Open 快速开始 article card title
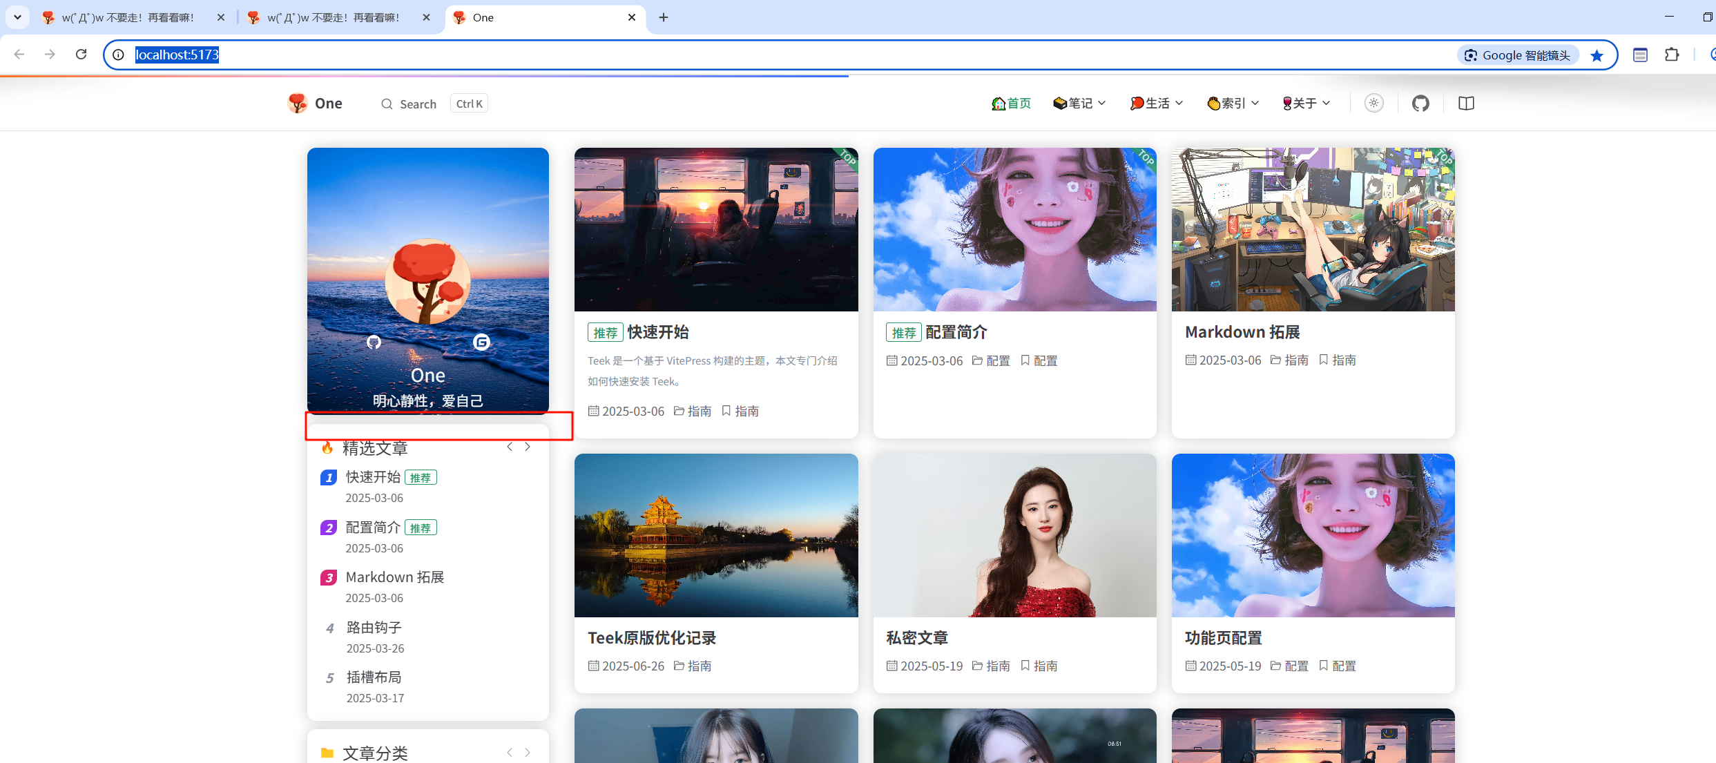This screenshot has width=1716, height=763. point(658,332)
